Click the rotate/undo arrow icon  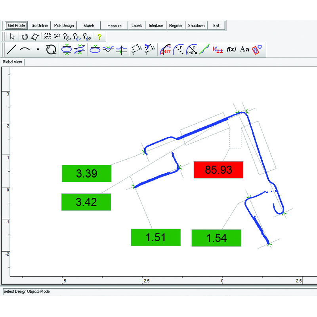coord(25,37)
